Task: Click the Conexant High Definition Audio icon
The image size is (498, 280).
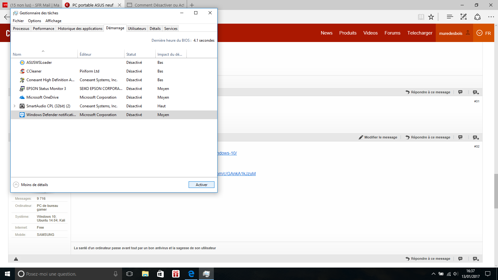Action: pyautogui.click(x=22, y=80)
